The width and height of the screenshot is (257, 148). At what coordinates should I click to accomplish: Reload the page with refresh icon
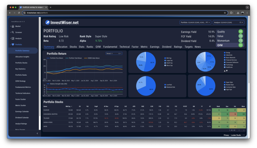[19, 13]
